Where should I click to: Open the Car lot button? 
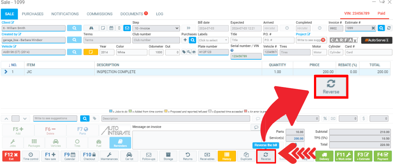(x=129, y=157)
